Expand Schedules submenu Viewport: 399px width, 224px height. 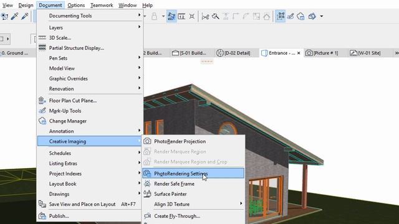[90, 153]
